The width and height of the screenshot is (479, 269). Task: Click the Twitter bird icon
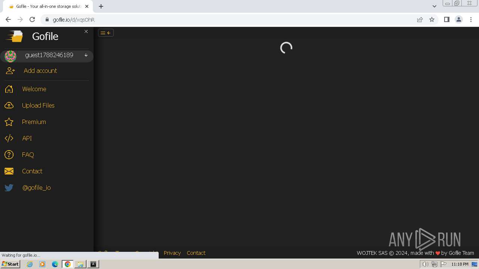pyautogui.click(x=9, y=188)
